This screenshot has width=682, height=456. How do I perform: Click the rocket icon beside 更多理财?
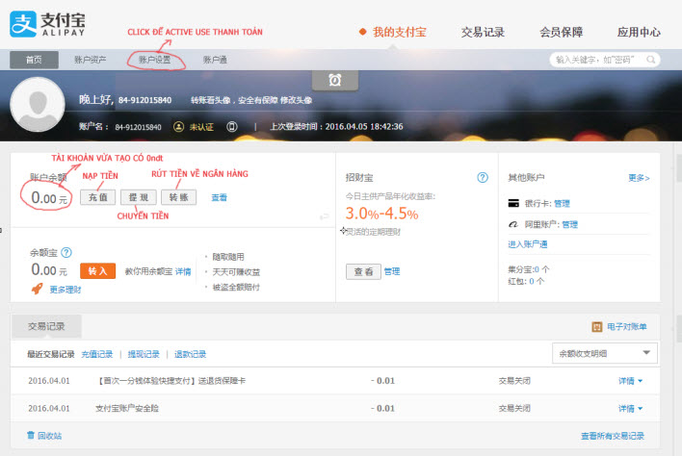(37, 289)
